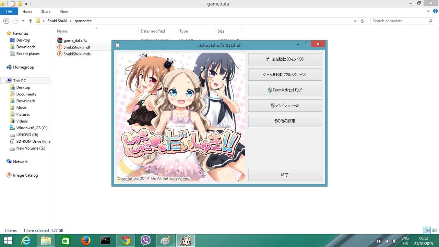Open Image Catalog in navigation pane
Screen dimensions: 439x247
tap(25, 175)
